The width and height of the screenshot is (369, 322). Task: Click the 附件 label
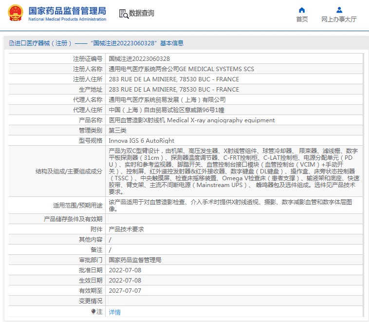[96, 229]
